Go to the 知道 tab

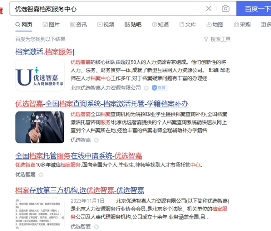160,25
